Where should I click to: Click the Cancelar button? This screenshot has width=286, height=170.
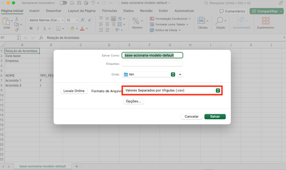tap(192, 116)
